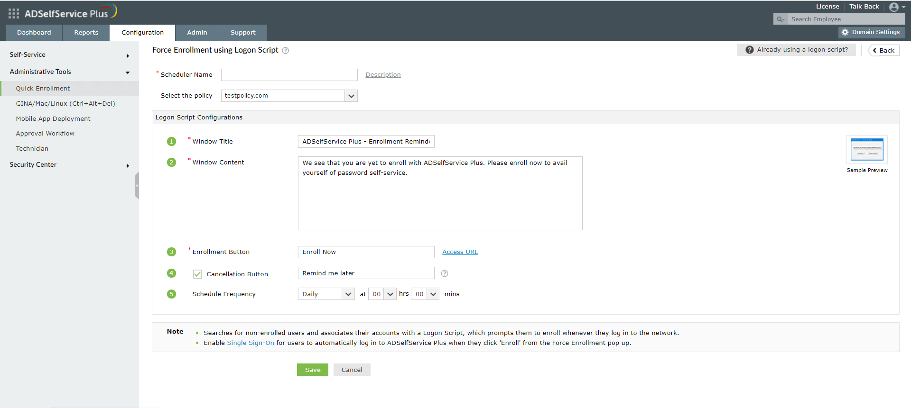
Task: Open the Single Sign-On link
Action: pos(251,343)
